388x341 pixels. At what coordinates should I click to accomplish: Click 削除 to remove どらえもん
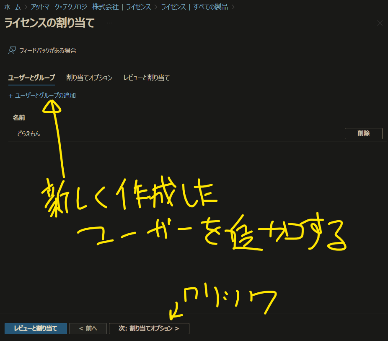[x=363, y=133]
